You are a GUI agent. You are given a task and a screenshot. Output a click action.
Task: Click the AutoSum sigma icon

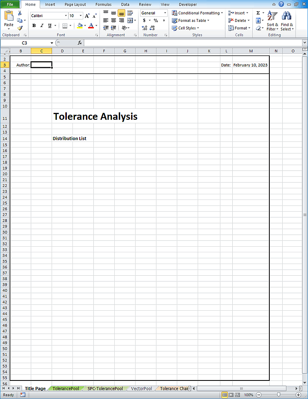tap(258, 13)
